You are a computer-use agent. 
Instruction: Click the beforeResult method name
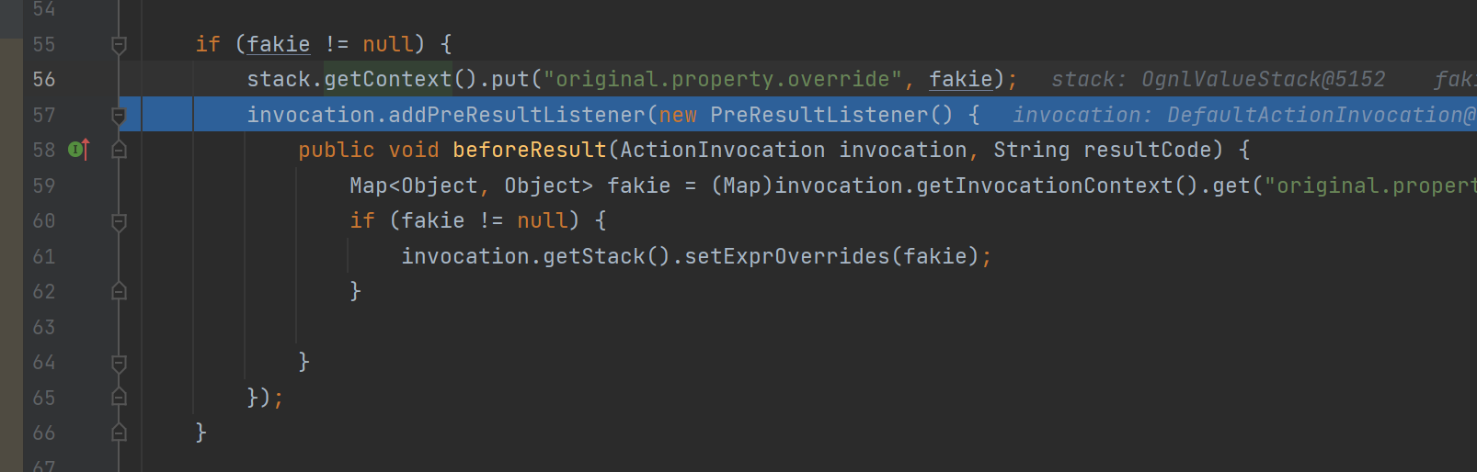click(x=530, y=150)
